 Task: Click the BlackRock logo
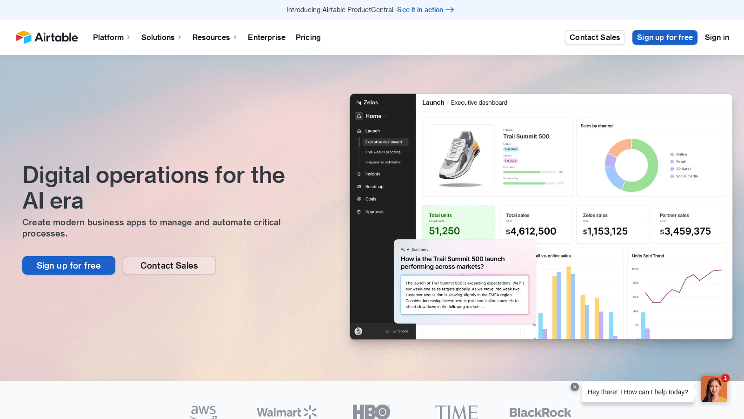point(540,412)
